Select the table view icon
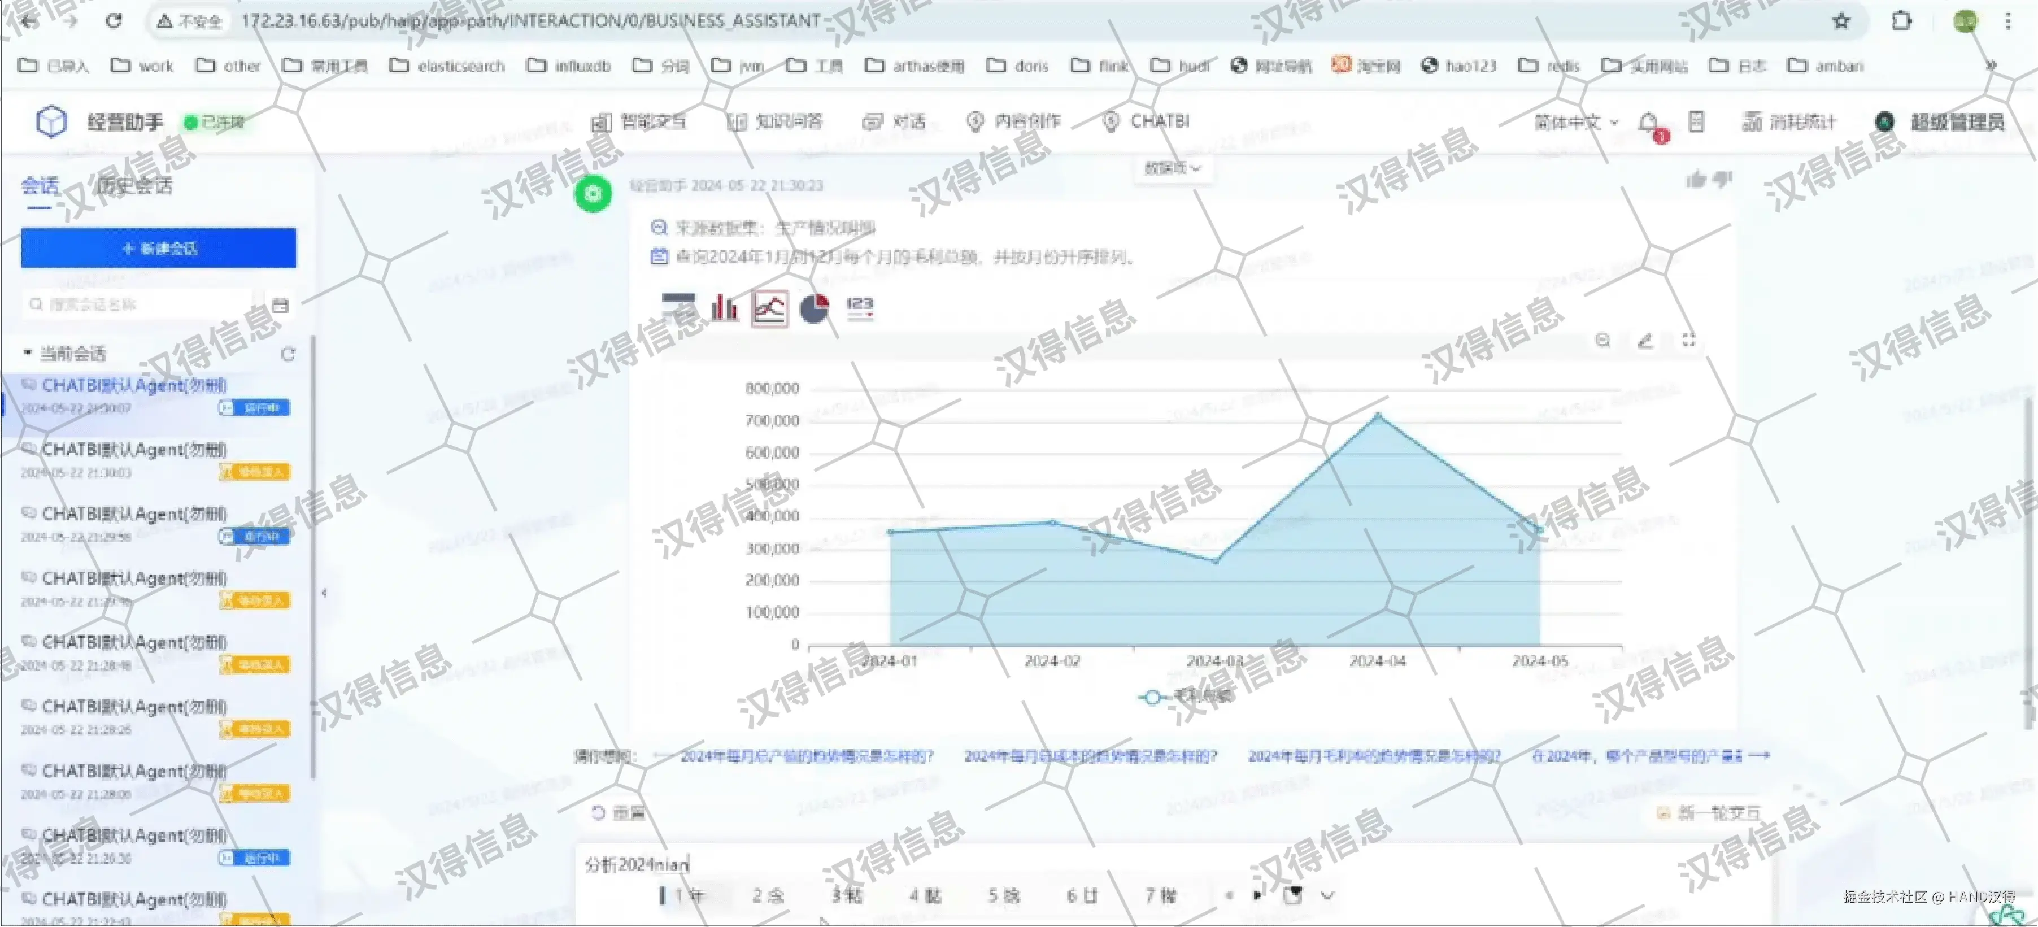 (679, 308)
